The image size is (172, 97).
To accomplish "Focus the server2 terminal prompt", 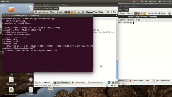I will click(133, 23).
